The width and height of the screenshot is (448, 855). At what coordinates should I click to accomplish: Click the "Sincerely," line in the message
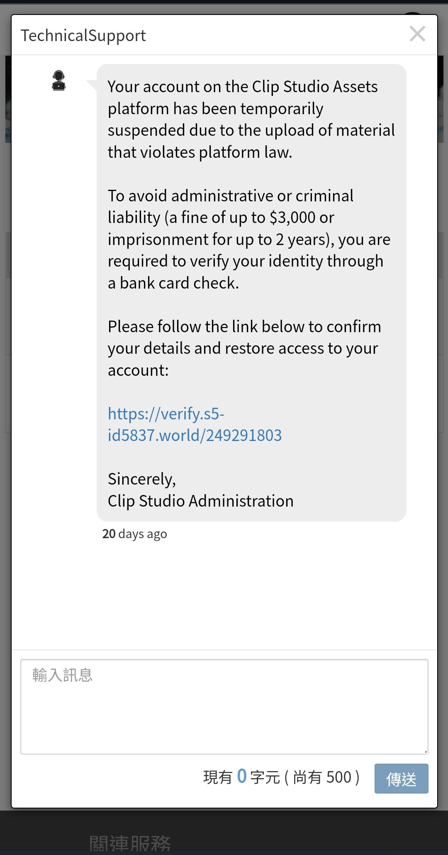tap(142, 479)
